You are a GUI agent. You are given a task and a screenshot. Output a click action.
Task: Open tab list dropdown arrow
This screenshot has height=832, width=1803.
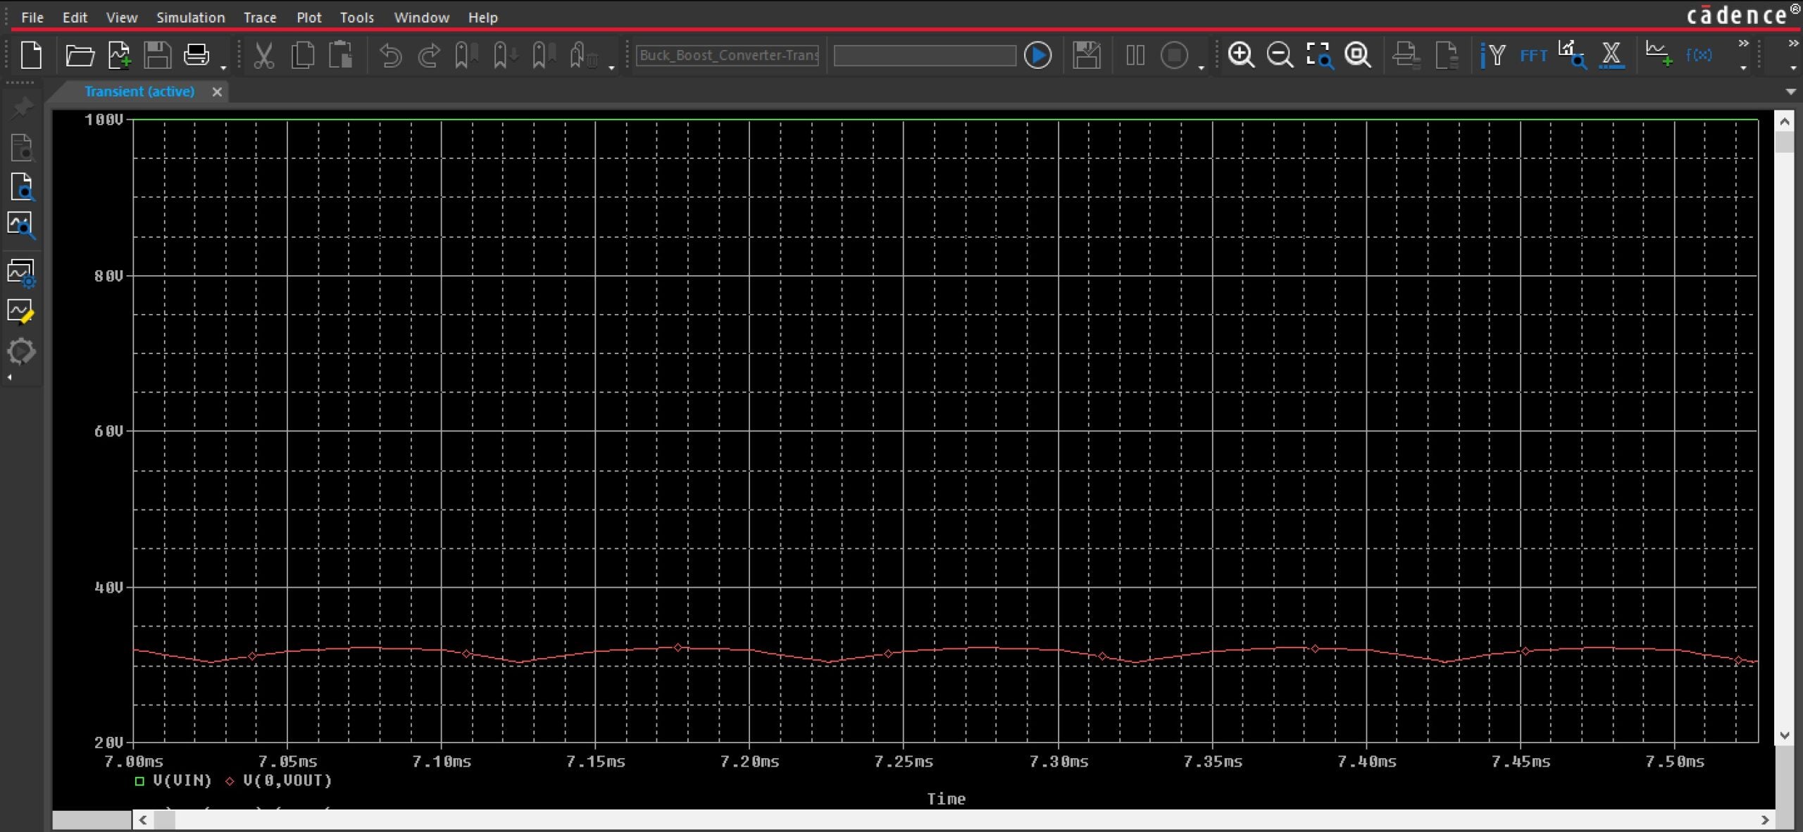tap(1791, 92)
